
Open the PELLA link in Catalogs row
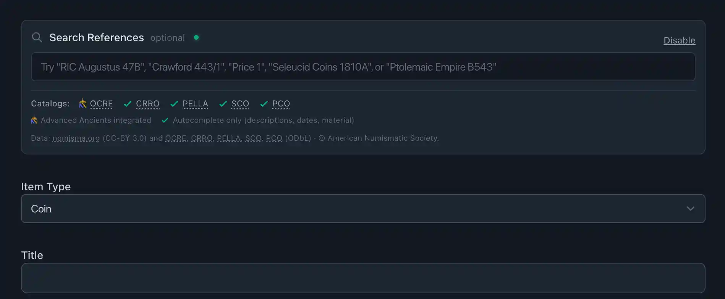(x=195, y=104)
